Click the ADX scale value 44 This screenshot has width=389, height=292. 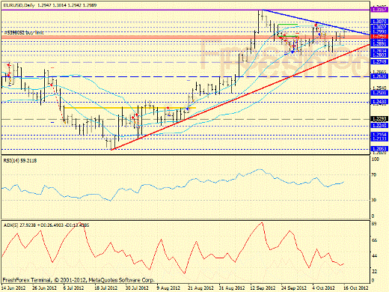(374, 256)
